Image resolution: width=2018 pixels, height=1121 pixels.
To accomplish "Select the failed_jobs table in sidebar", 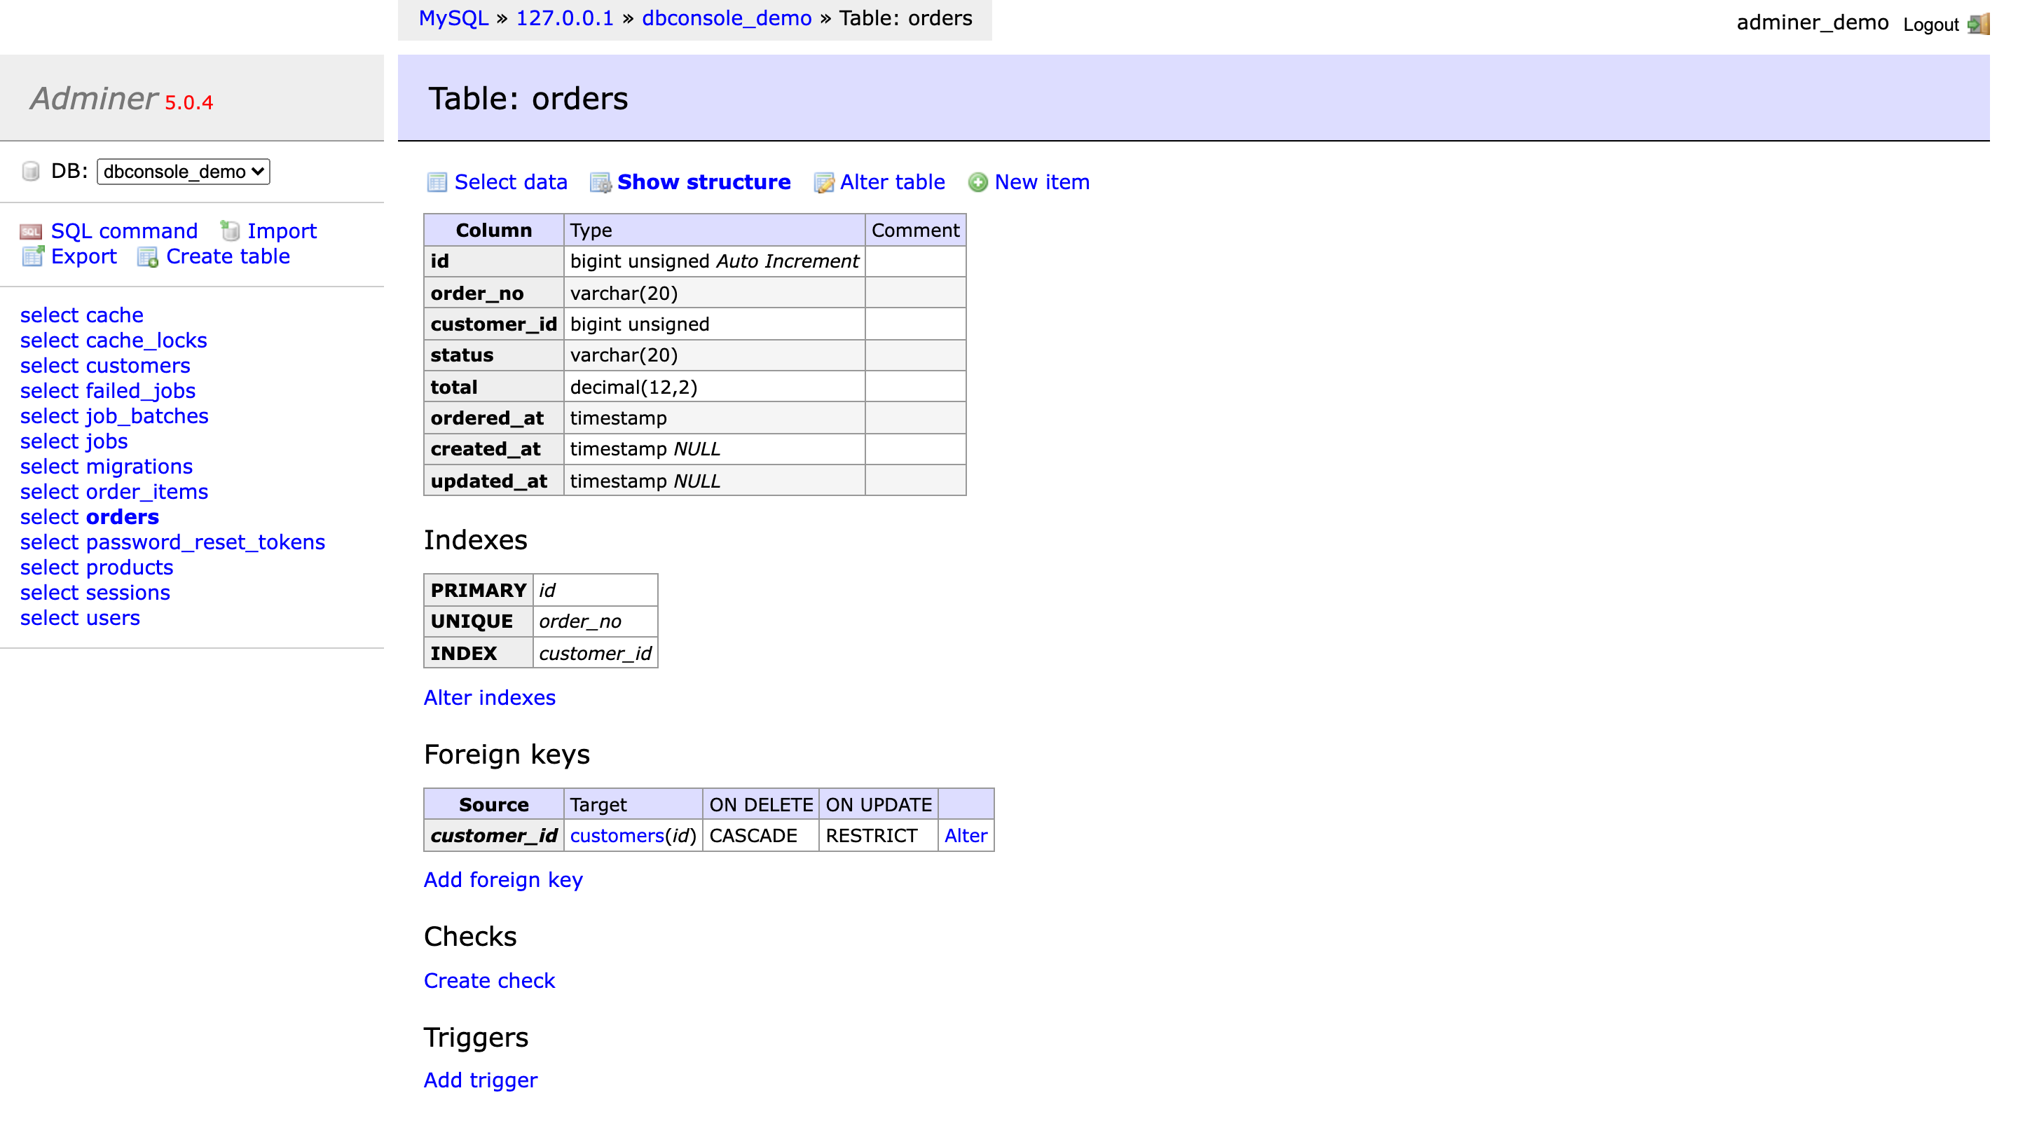I will pos(141,391).
